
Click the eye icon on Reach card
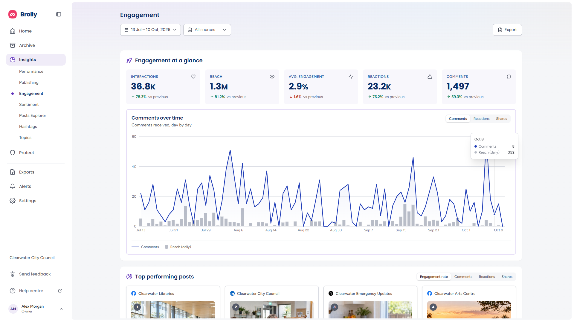(x=272, y=77)
